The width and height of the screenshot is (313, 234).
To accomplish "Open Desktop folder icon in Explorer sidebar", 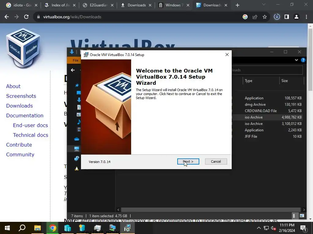I will pos(79,93).
